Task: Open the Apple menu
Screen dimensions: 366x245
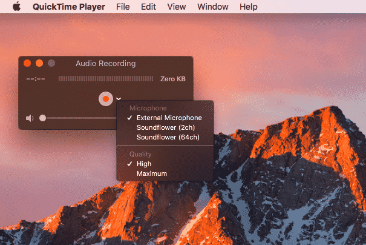Action: [16, 7]
